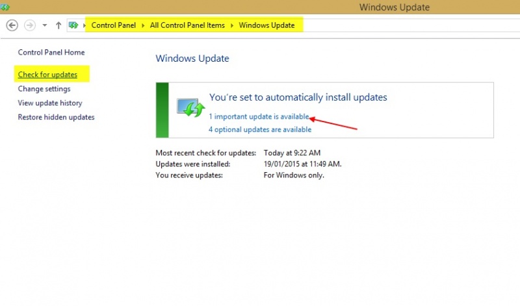Open Control Panel Home link
This screenshot has width=520, height=306.
point(51,53)
